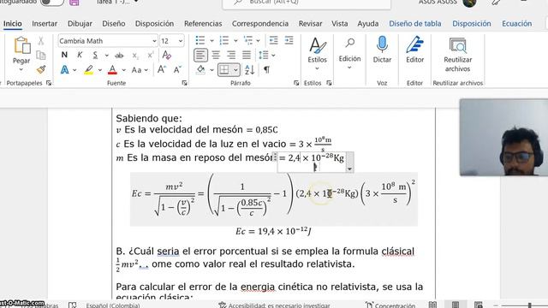
Task: Open the Editor tool
Action: 414,50
